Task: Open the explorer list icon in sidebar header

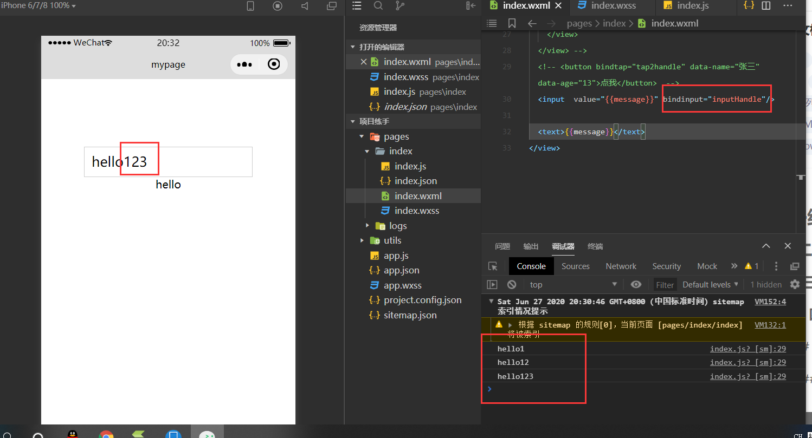Action: 357,6
